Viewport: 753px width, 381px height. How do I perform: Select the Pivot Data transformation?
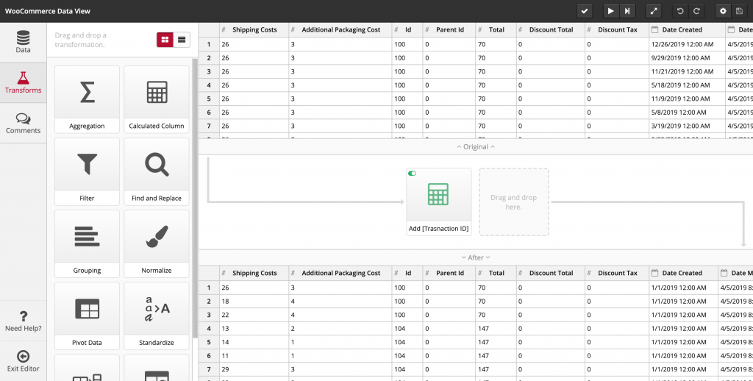(87, 316)
